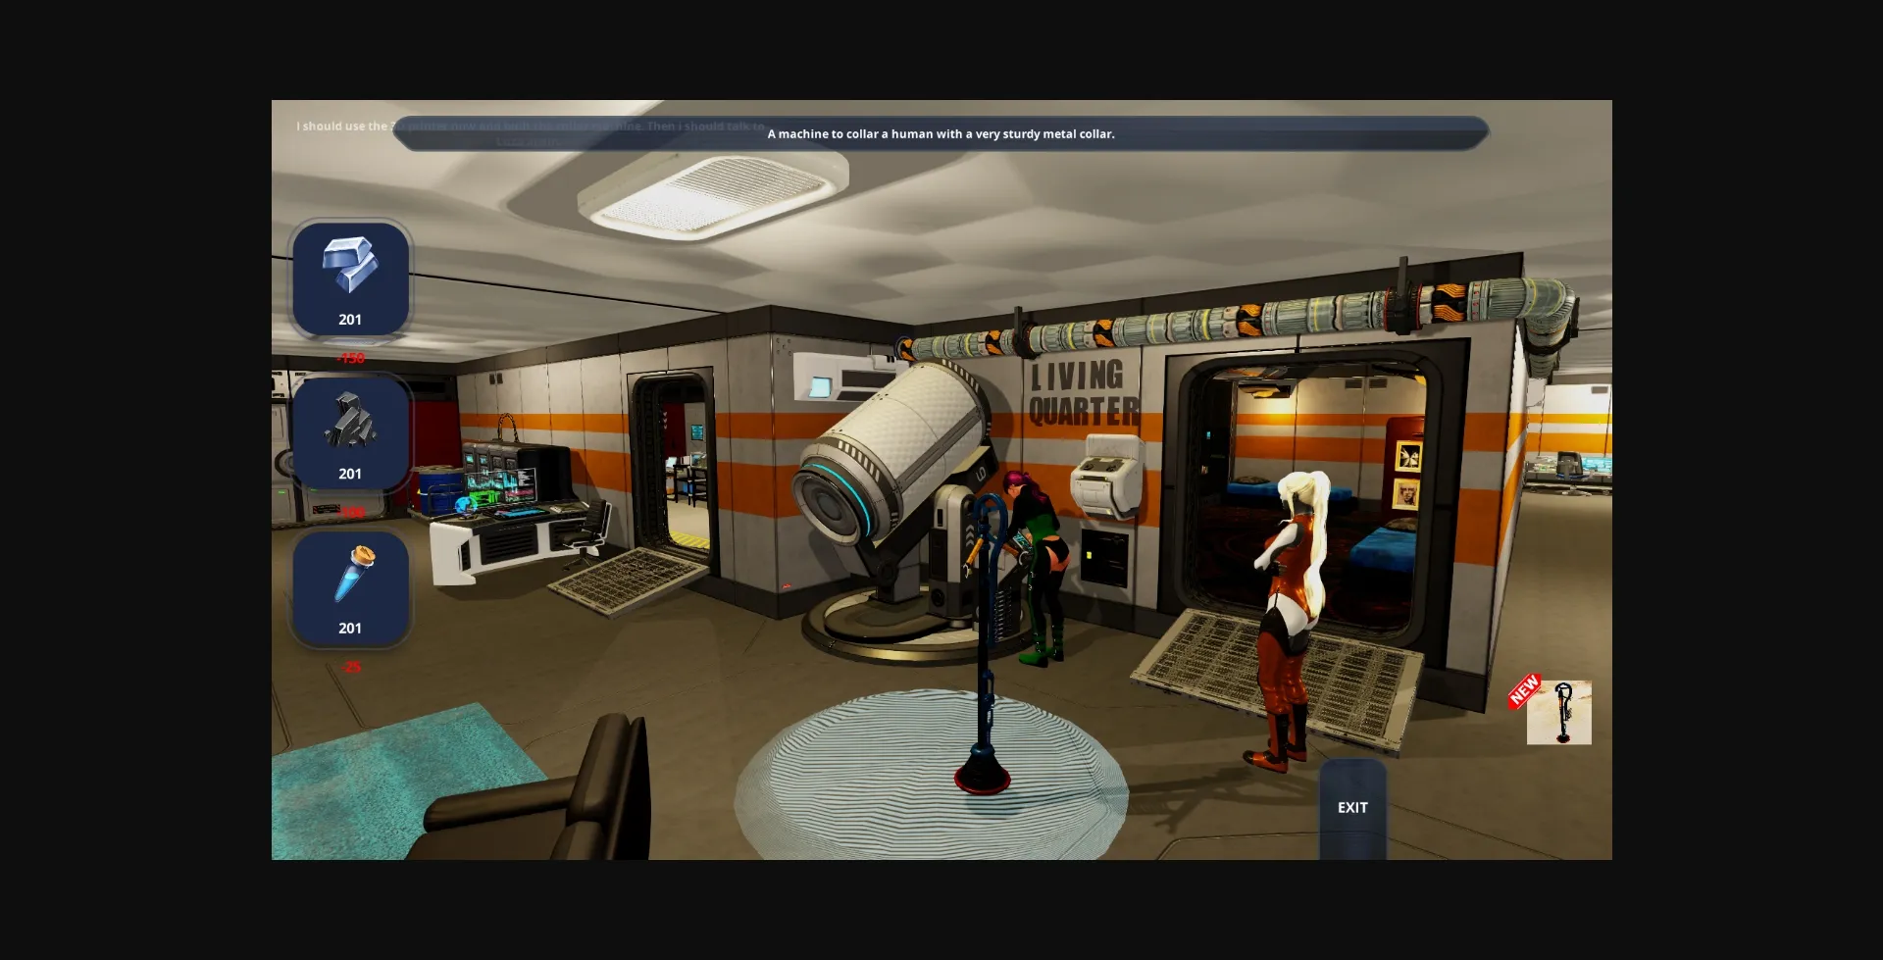Screen dimensions: 1883x960
Task: Click the -100 ore cost label
Action: [351, 512]
